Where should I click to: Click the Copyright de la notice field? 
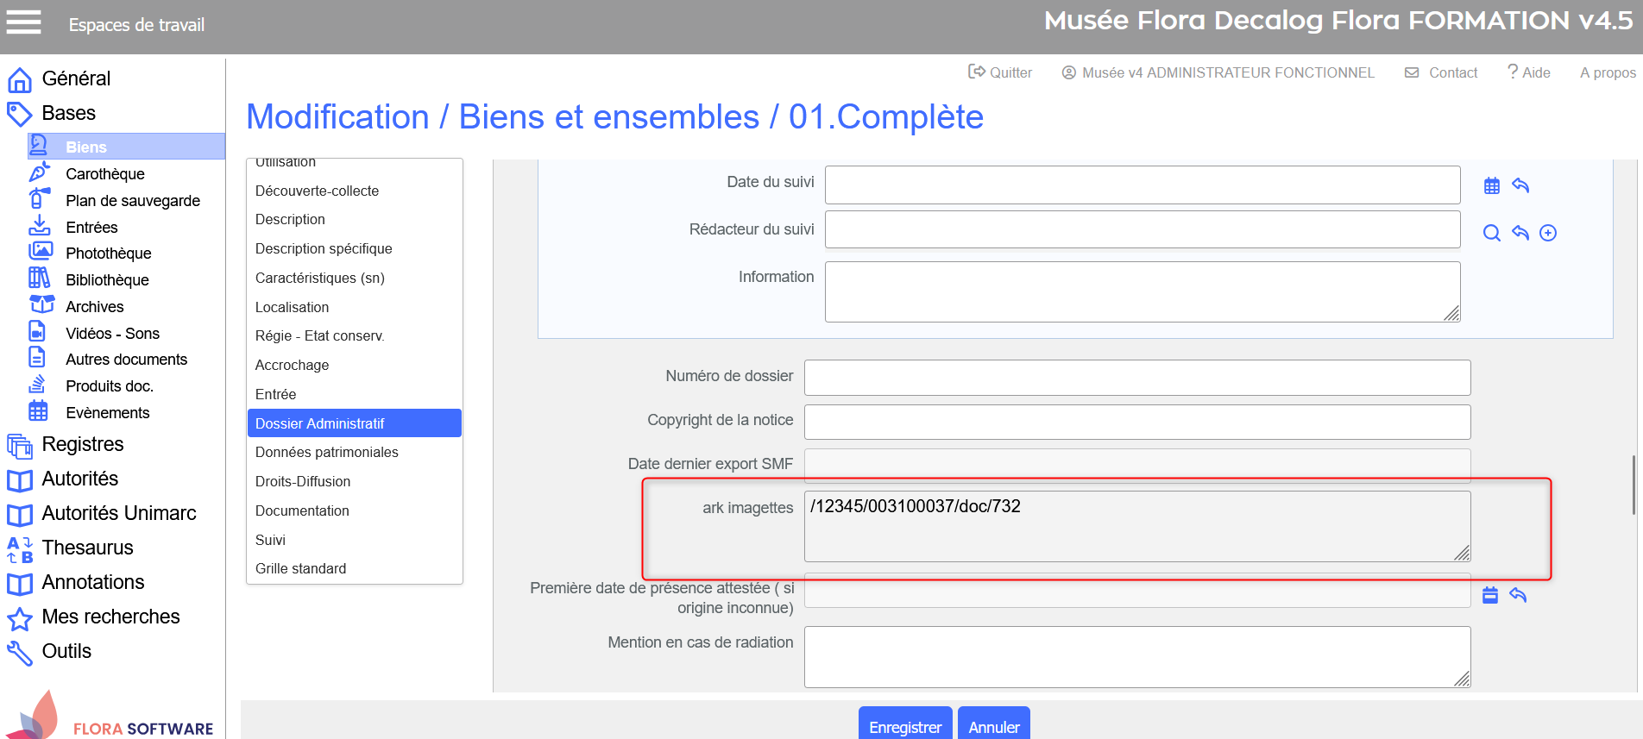pyautogui.click(x=1137, y=422)
